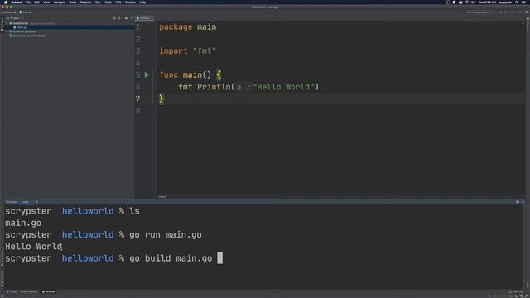Open the View menu
This screenshot has height=298, width=530.
tap(46, 2)
